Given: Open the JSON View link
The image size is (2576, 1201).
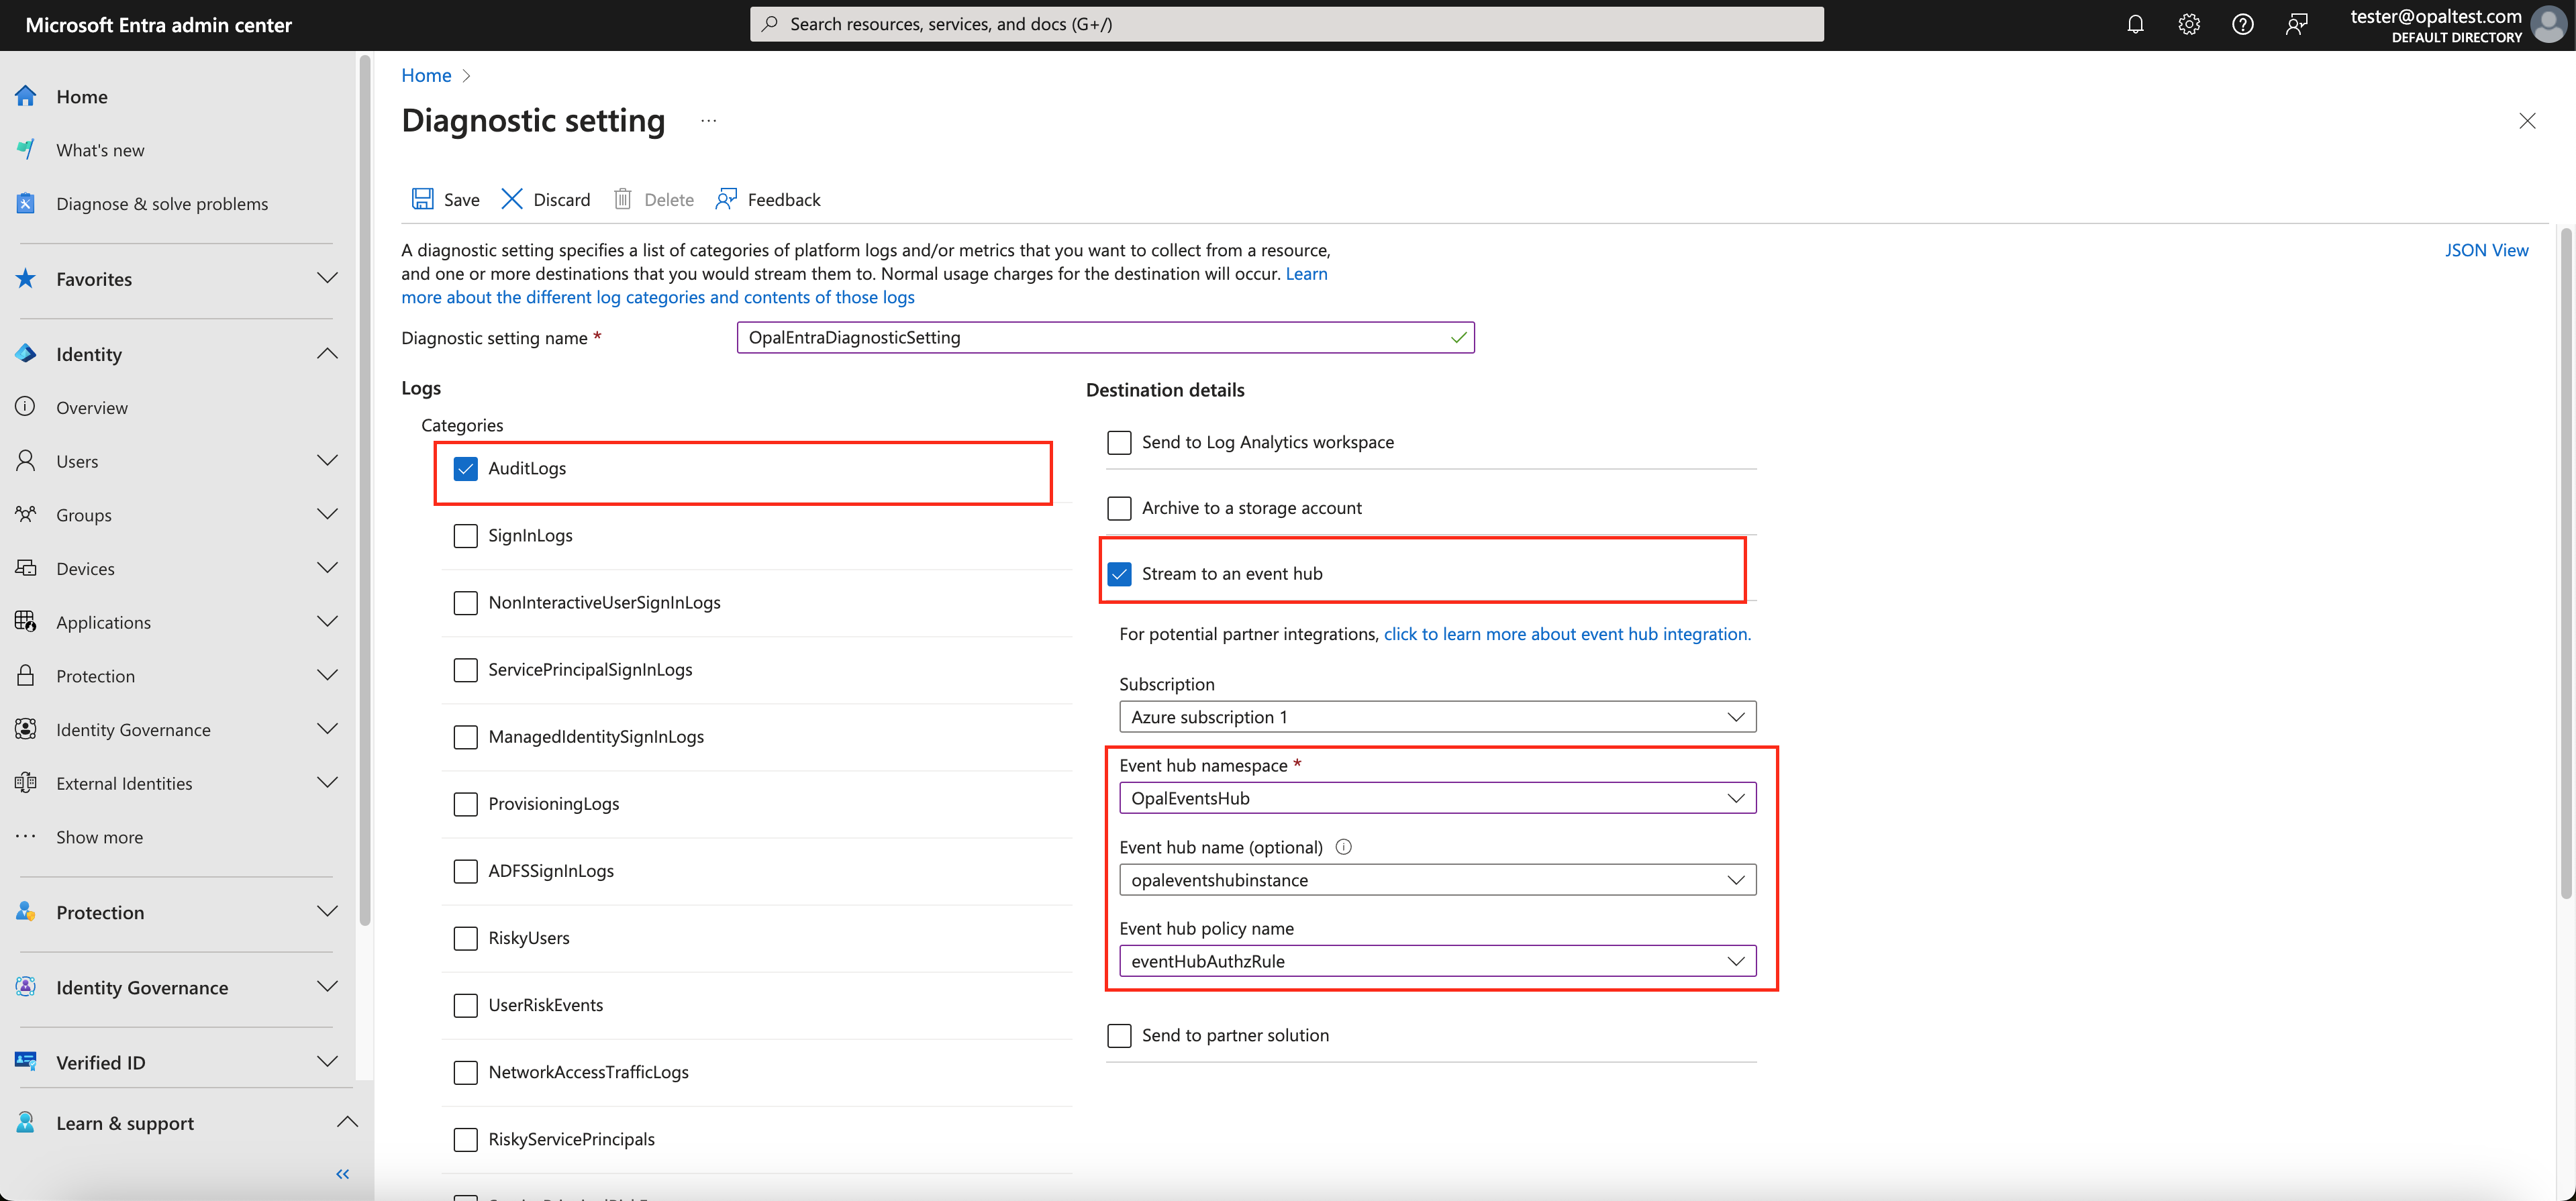Looking at the screenshot, I should tap(2486, 250).
